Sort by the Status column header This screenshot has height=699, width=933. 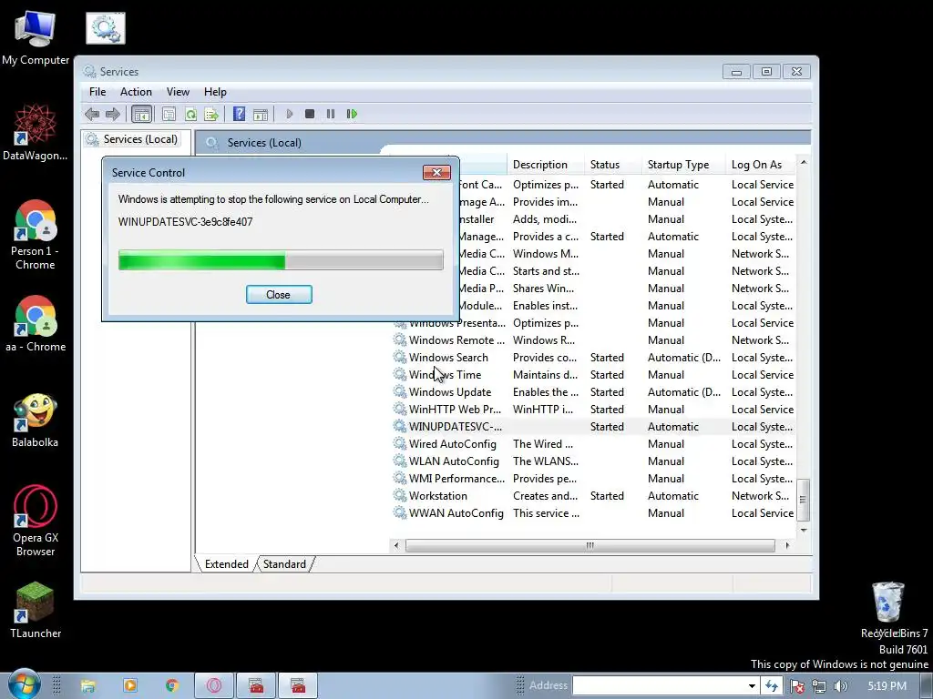point(613,165)
